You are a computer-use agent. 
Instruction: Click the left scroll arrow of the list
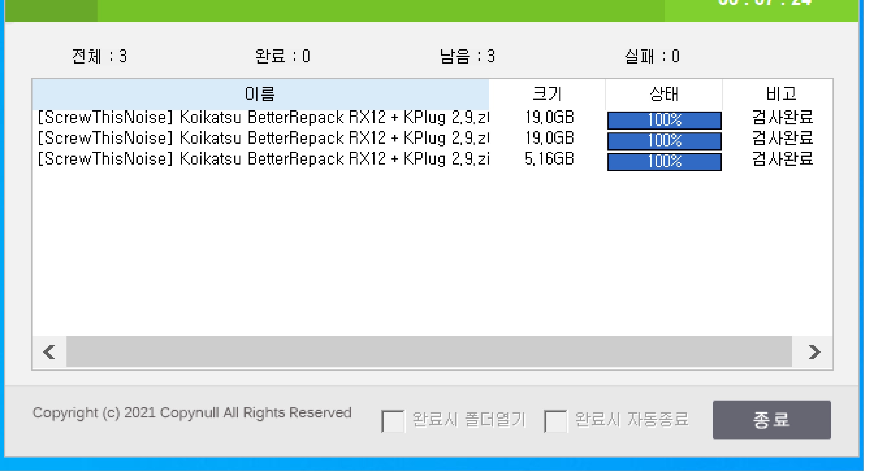point(49,352)
